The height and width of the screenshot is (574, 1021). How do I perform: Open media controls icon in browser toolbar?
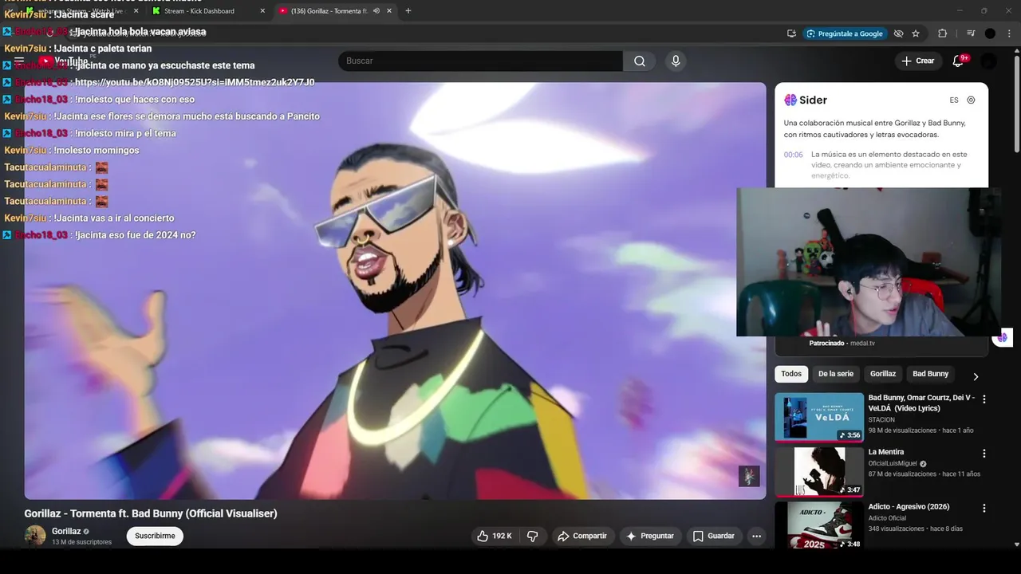(x=971, y=33)
